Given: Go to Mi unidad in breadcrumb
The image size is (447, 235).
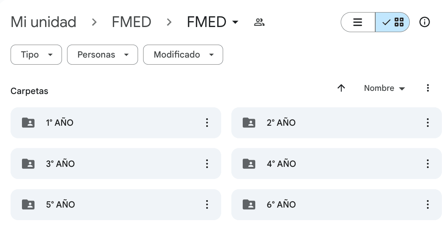Looking at the screenshot, I should [44, 22].
